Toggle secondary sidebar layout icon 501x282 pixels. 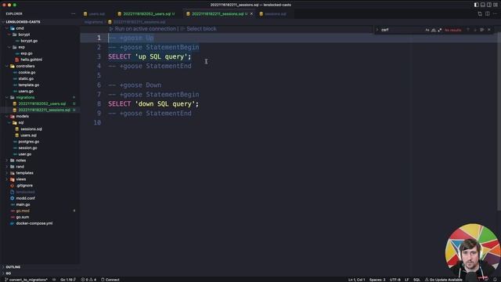(488, 5)
